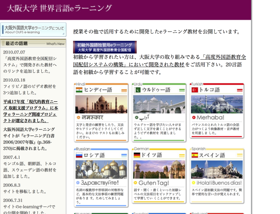The height and width of the screenshot is (214, 280).
Task: Click yellow stripe icon on German card header
Action: (182, 156)
